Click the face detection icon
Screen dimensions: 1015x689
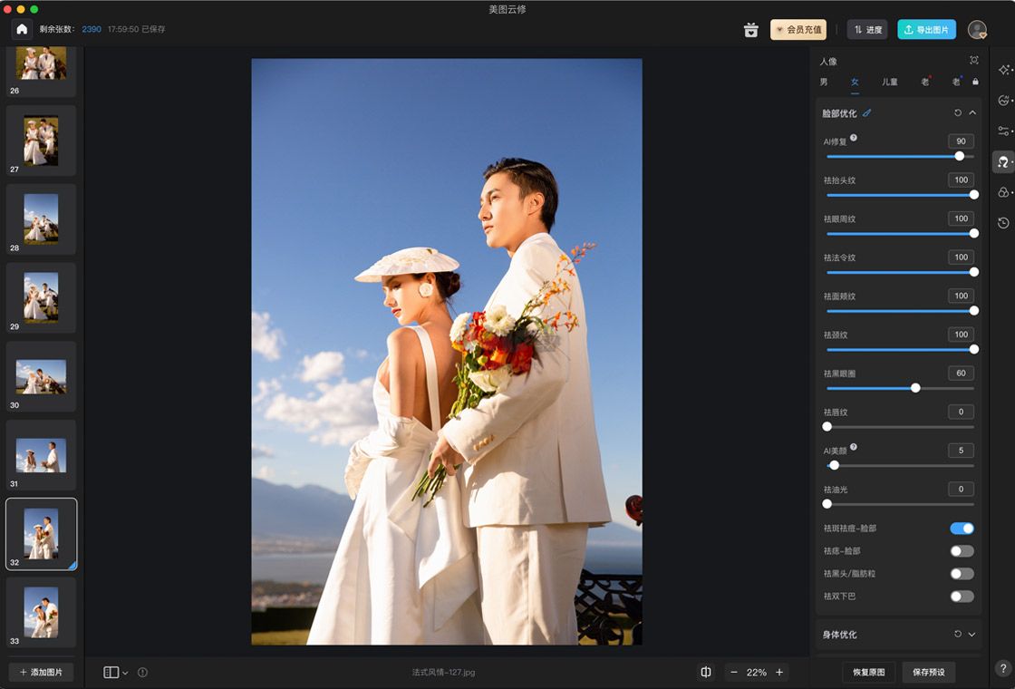coord(974,61)
